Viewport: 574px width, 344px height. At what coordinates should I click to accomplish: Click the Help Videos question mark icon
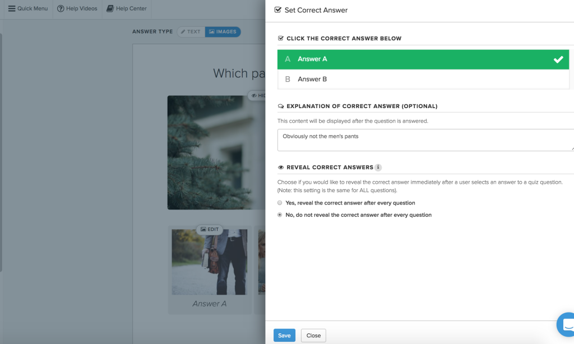click(x=61, y=8)
